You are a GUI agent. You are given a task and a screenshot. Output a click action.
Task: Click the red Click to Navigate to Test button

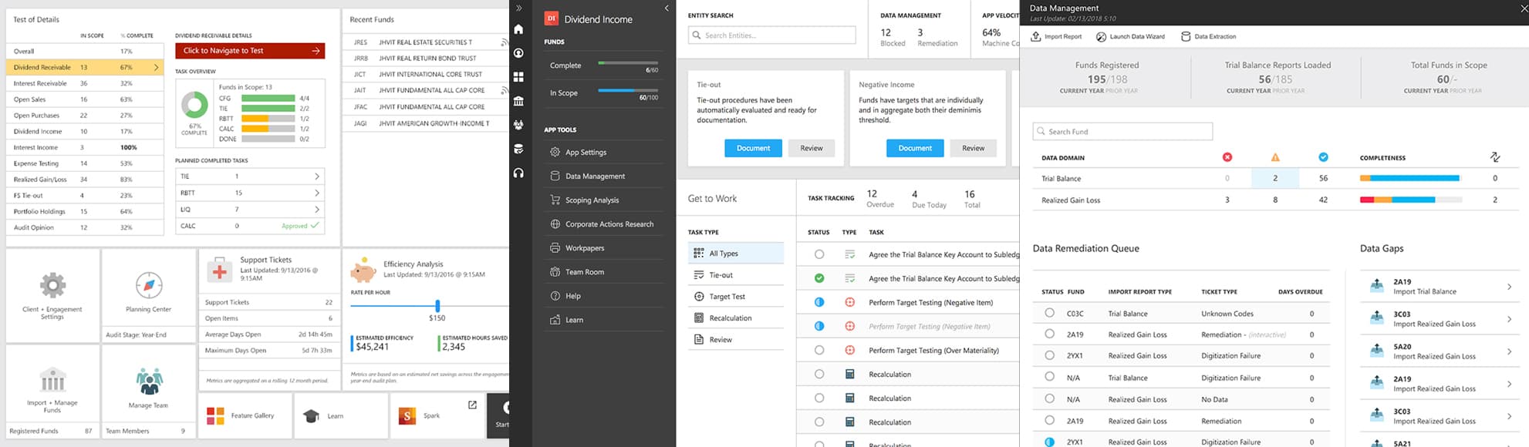click(250, 51)
